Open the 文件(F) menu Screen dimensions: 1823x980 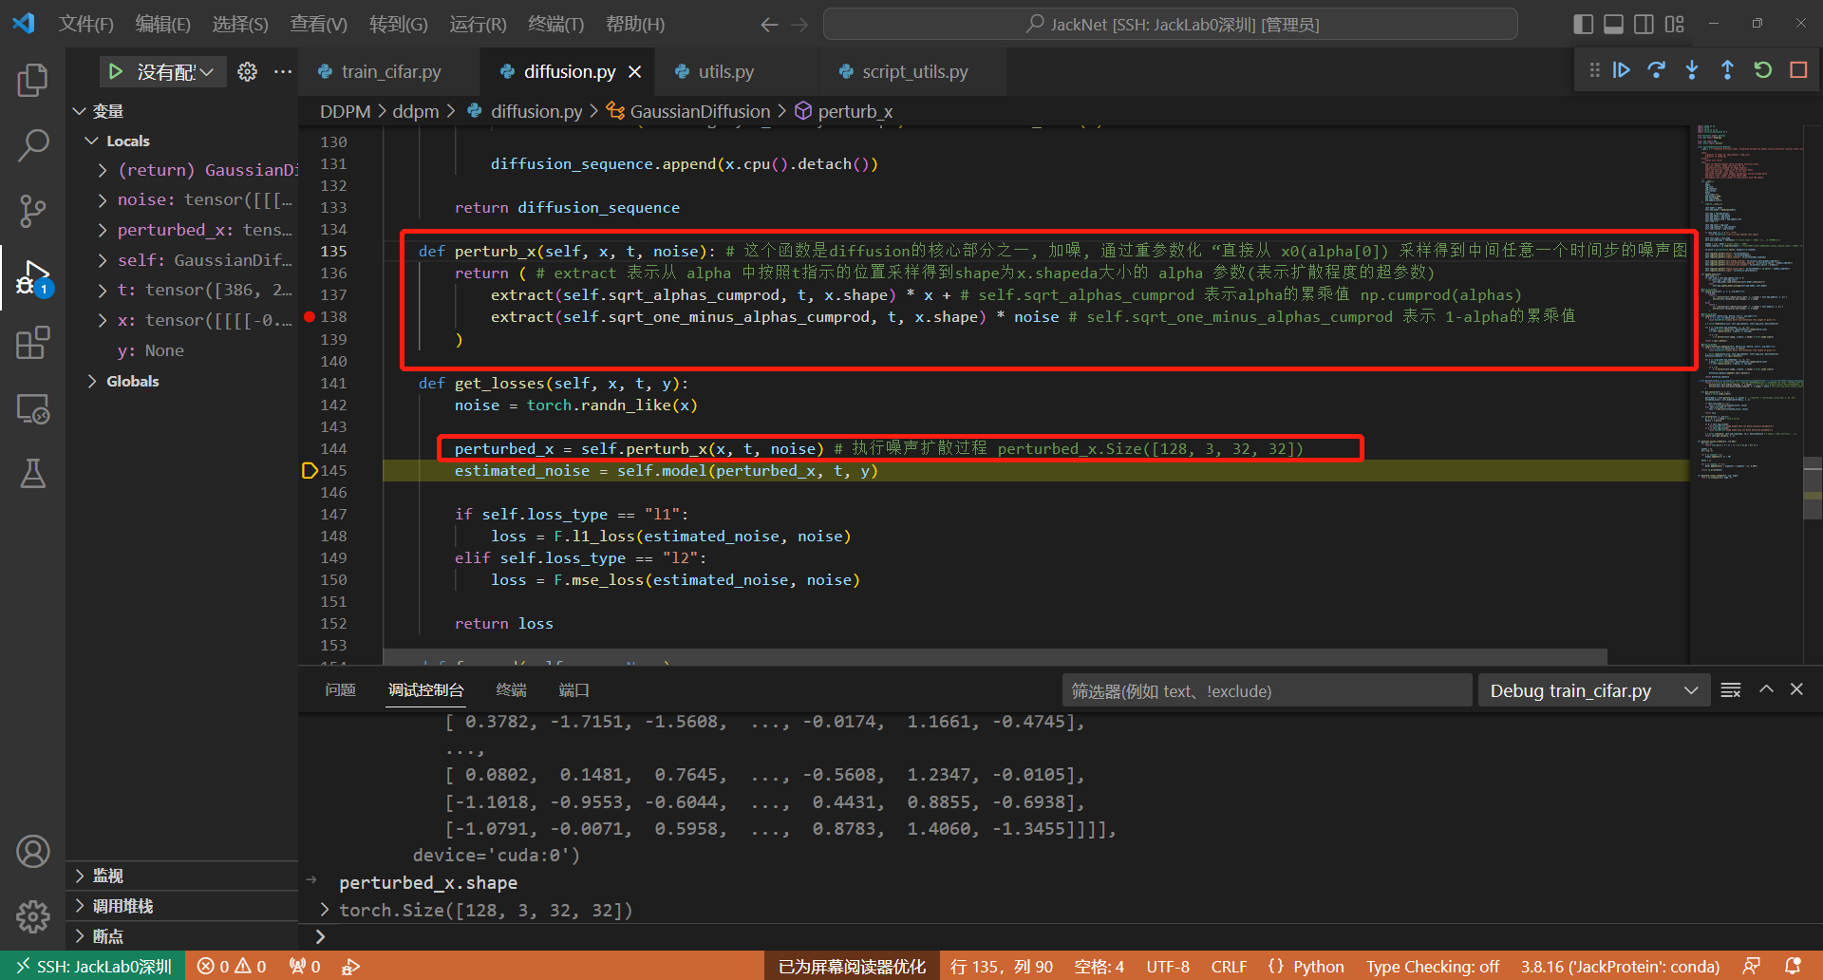coord(85,25)
